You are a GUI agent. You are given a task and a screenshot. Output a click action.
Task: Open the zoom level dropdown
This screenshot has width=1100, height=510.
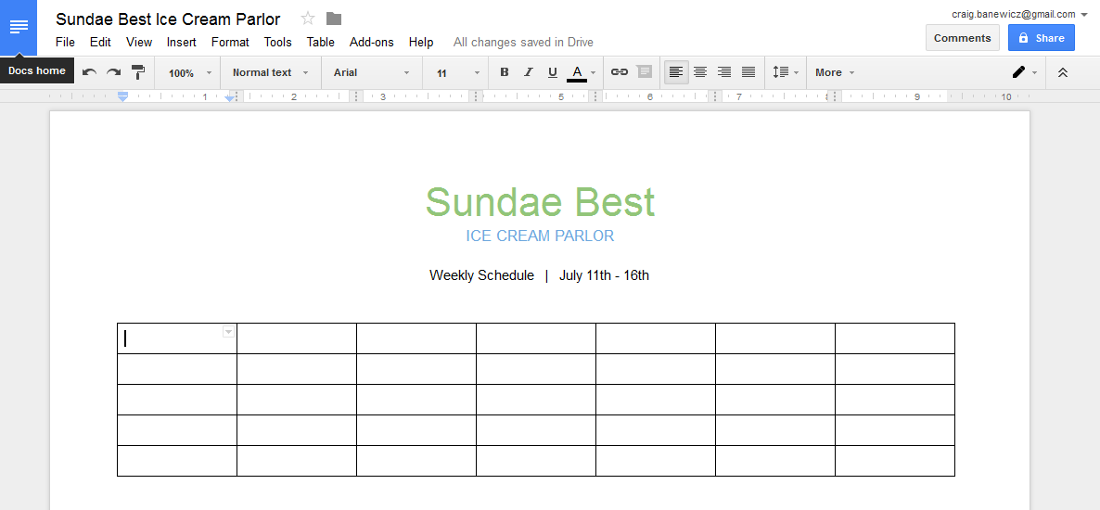(x=189, y=73)
